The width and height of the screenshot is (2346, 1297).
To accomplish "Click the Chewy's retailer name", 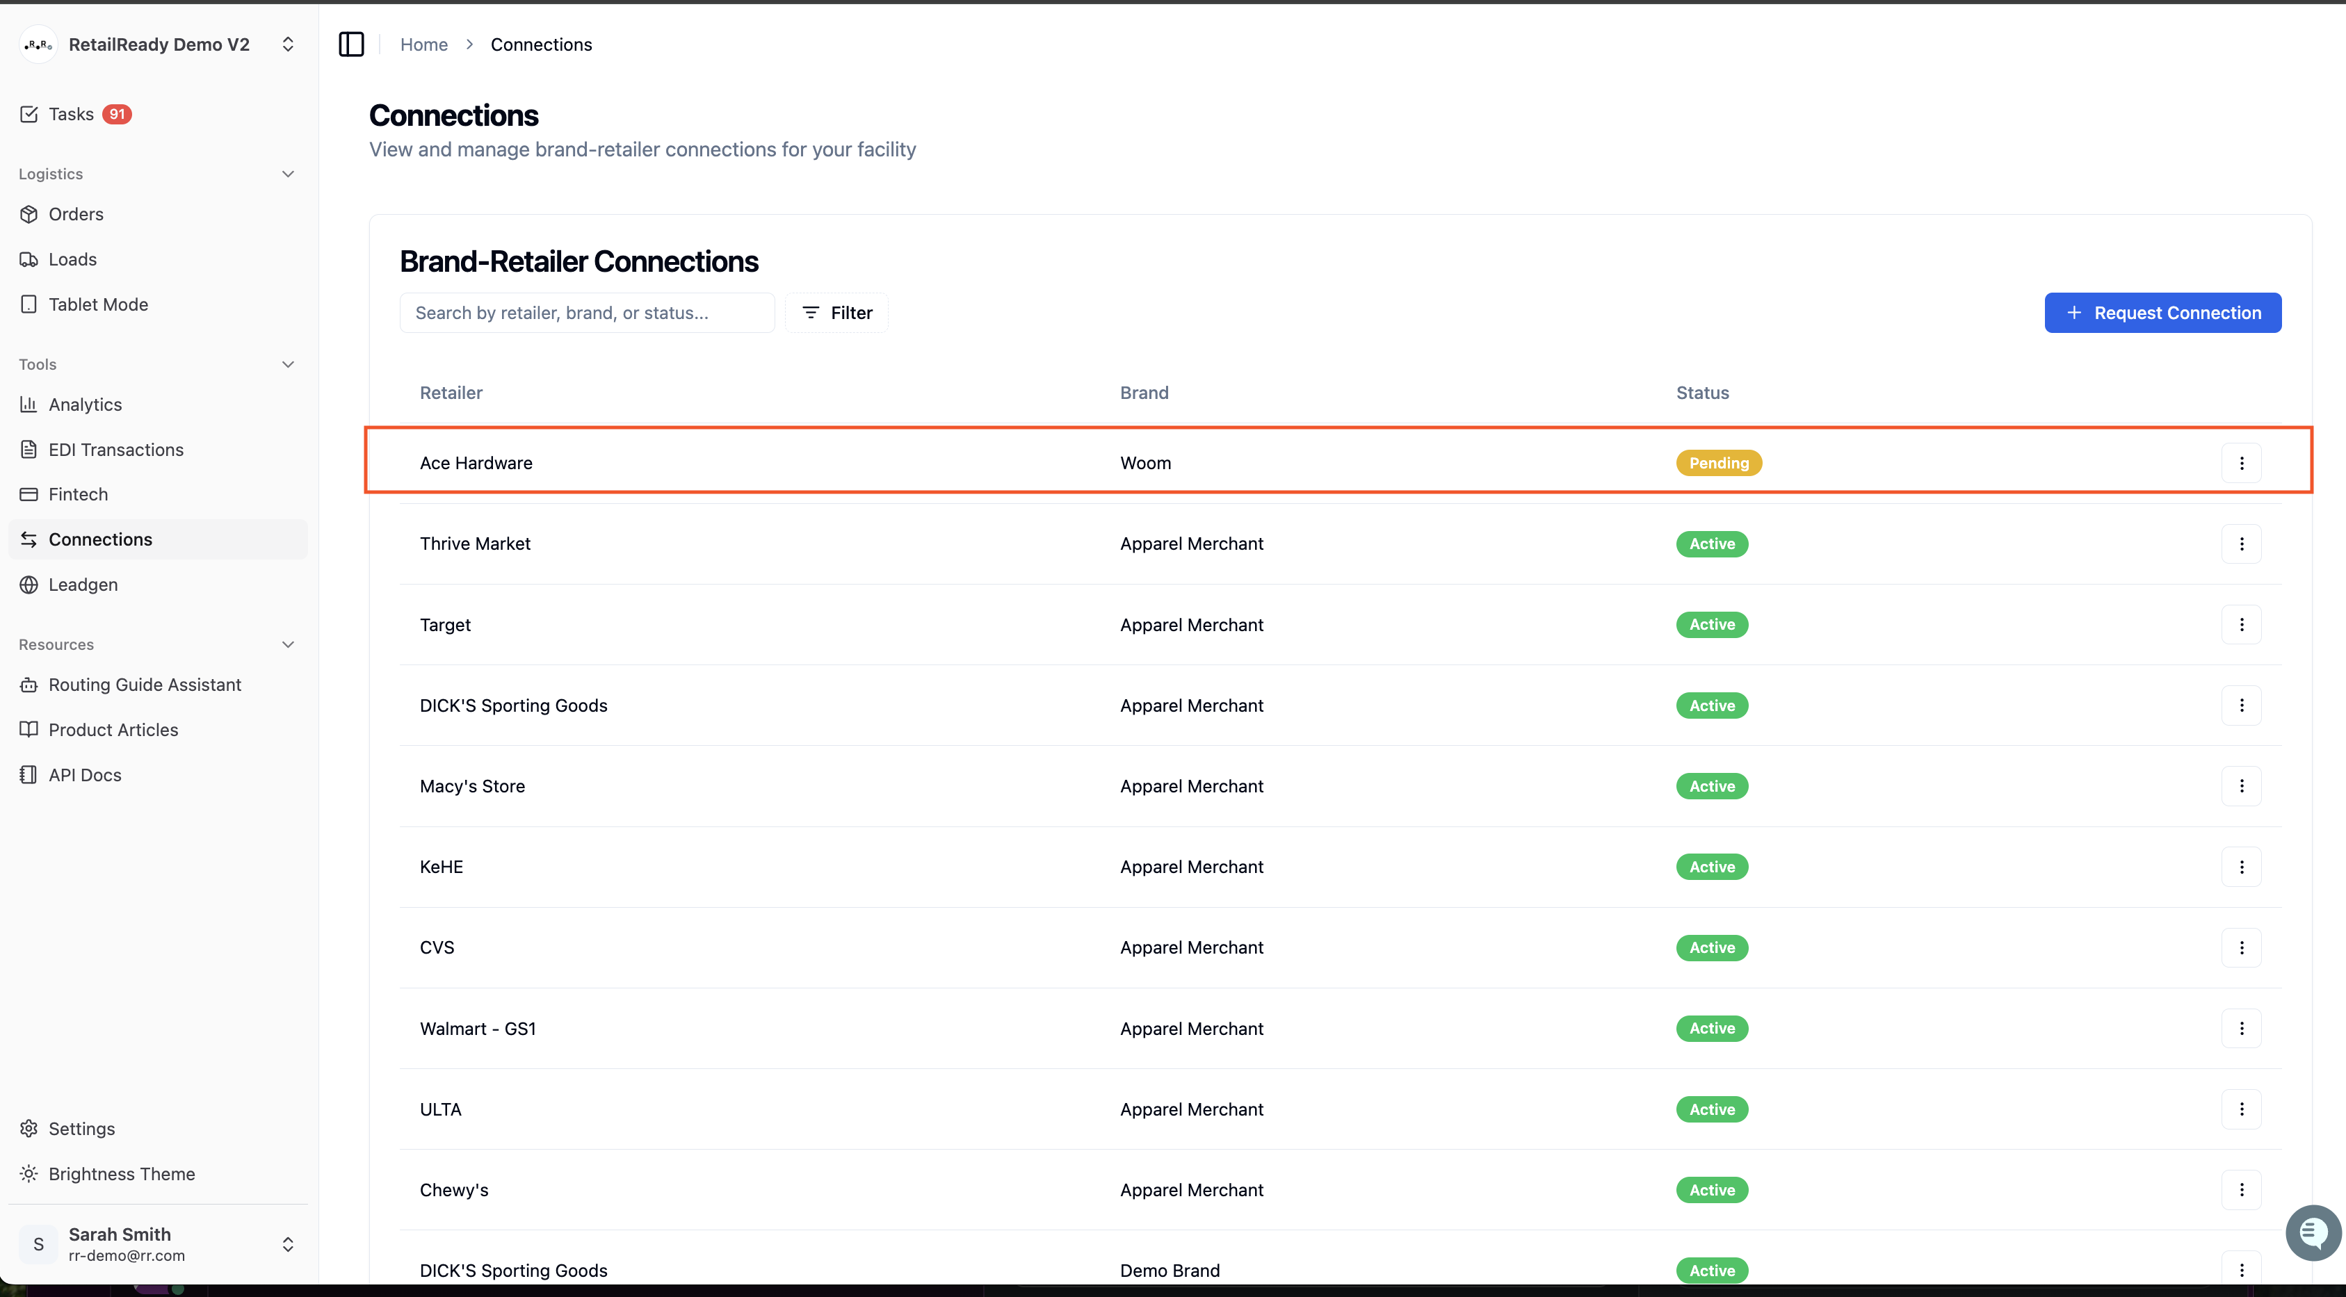I will [455, 1189].
